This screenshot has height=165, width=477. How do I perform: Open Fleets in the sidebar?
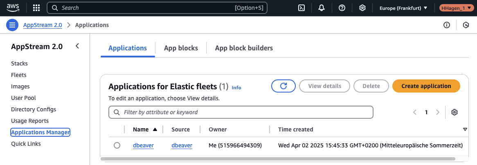click(18, 75)
